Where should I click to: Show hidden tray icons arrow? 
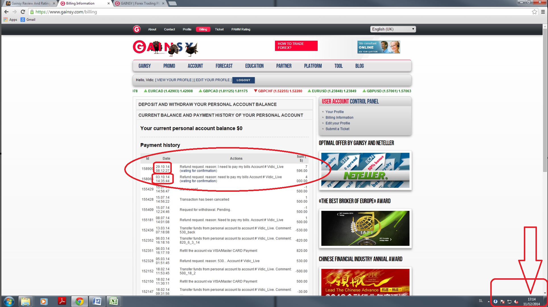pos(489,302)
